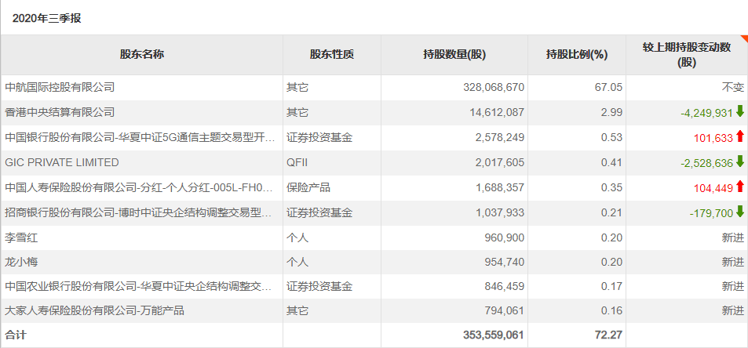748x348 pixels.
Task: Click the QFII shareholder type cell
Action: 297,162
